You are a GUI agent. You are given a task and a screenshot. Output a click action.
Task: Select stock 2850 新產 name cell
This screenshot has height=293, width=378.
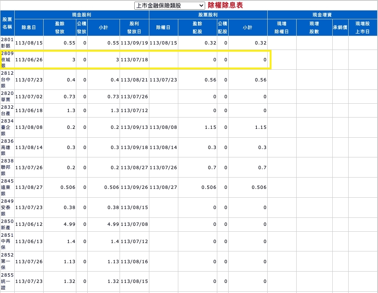(7, 224)
